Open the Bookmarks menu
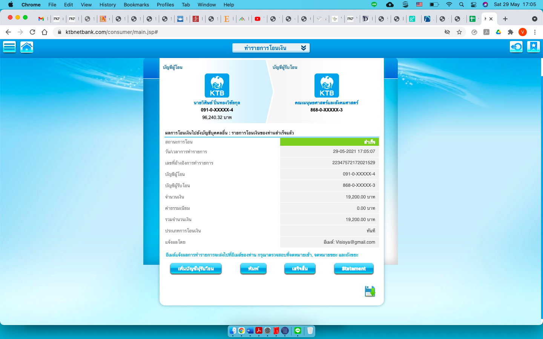 pos(136,5)
